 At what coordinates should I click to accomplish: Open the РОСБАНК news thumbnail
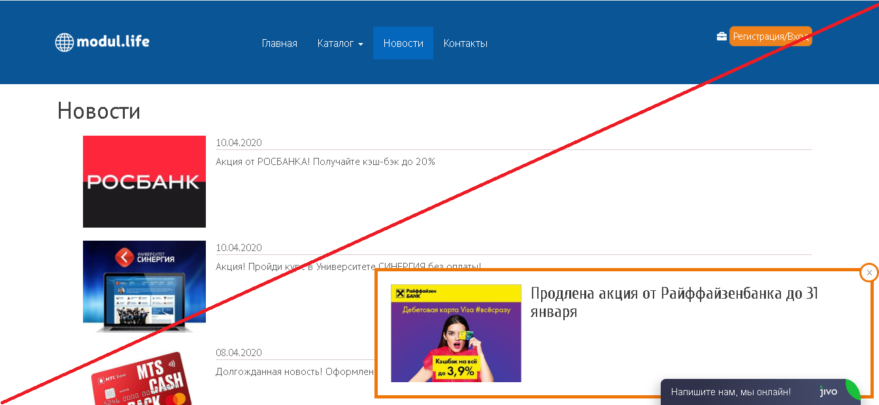(x=144, y=181)
